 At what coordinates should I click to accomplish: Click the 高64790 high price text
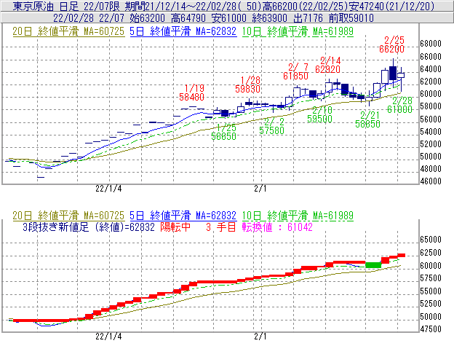pos(188,18)
